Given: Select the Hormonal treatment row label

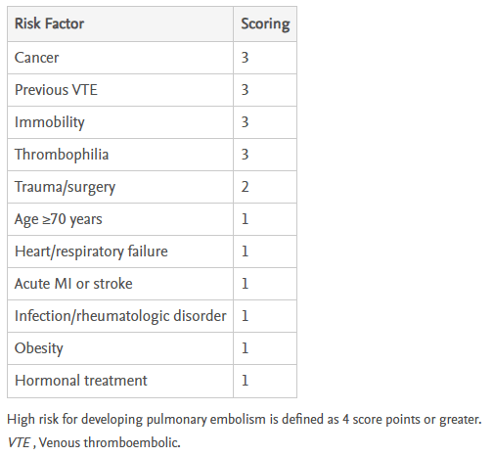Looking at the screenshot, I should pyautogui.click(x=81, y=381).
